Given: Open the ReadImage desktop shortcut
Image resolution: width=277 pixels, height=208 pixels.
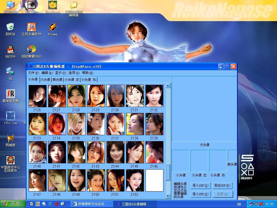Looking at the screenshot, I should point(52,5).
